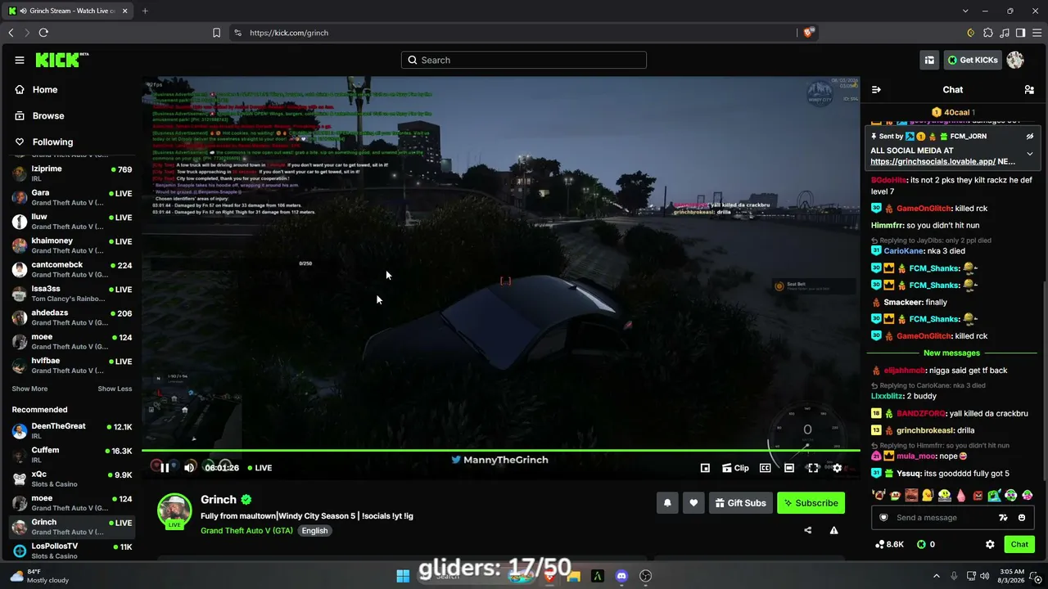Open video player settings gear
The height and width of the screenshot is (589, 1048).
point(837,468)
